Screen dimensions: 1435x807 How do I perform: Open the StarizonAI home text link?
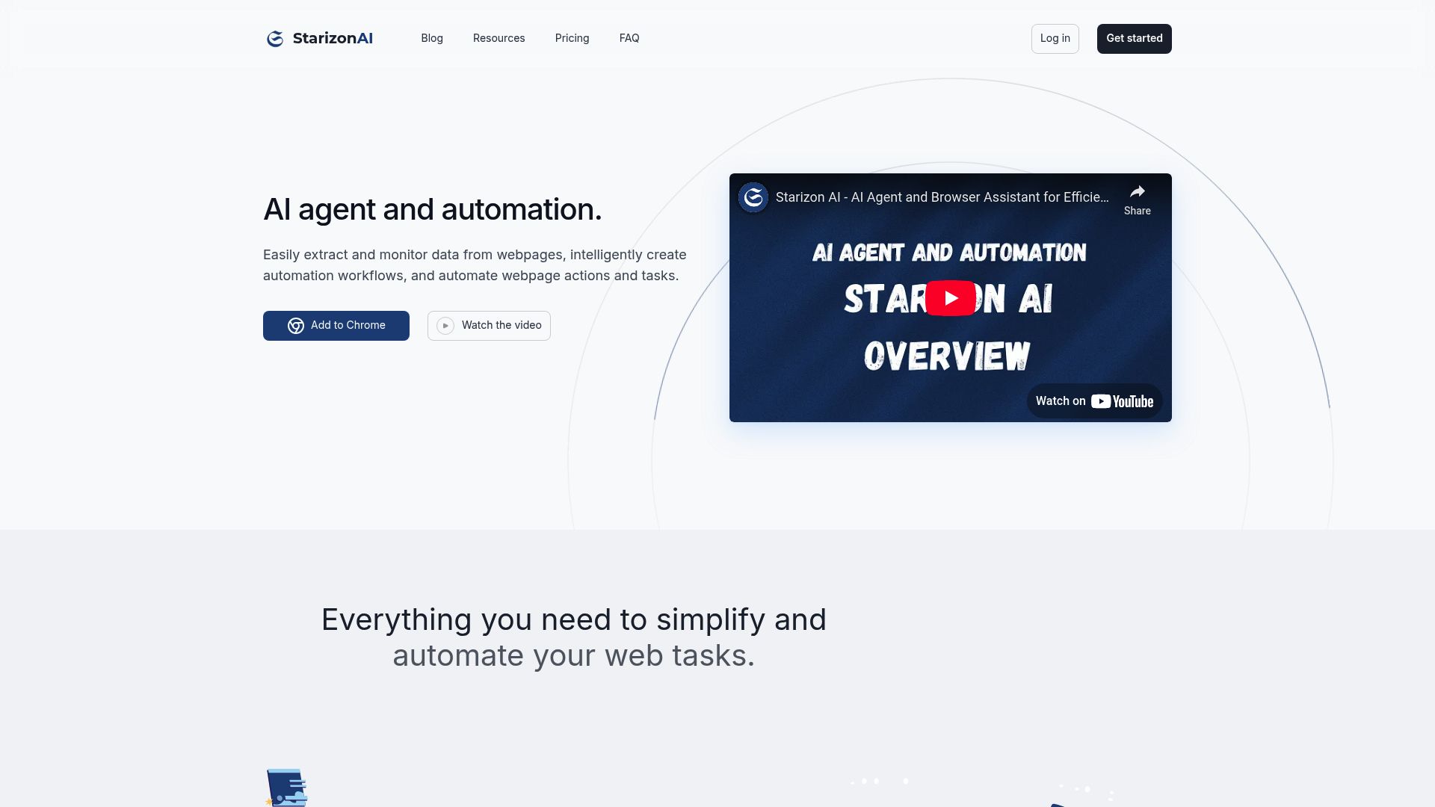click(333, 39)
